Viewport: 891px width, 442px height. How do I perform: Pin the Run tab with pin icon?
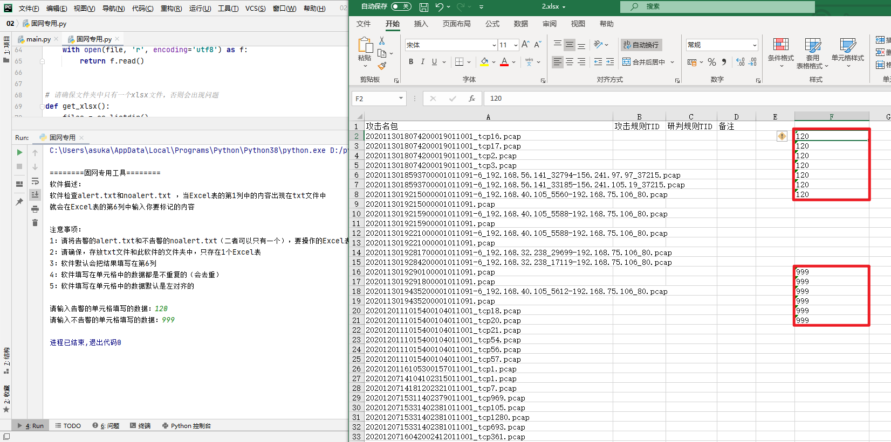click(19, 202)
